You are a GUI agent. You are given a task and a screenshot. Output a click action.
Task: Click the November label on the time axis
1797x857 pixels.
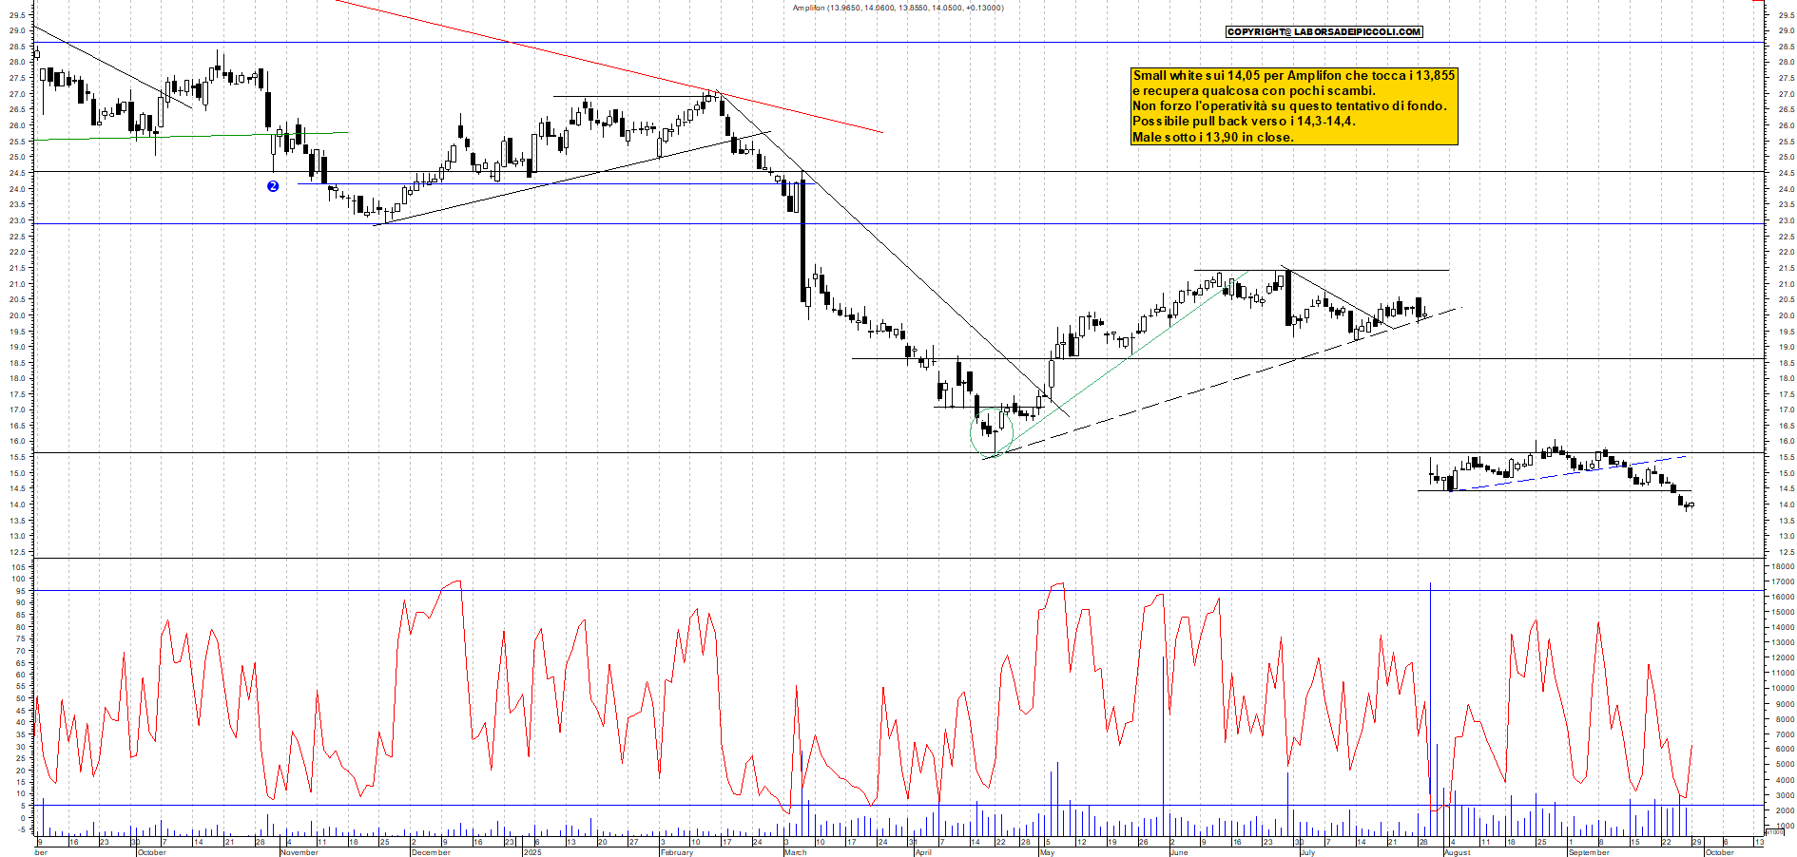299,852
